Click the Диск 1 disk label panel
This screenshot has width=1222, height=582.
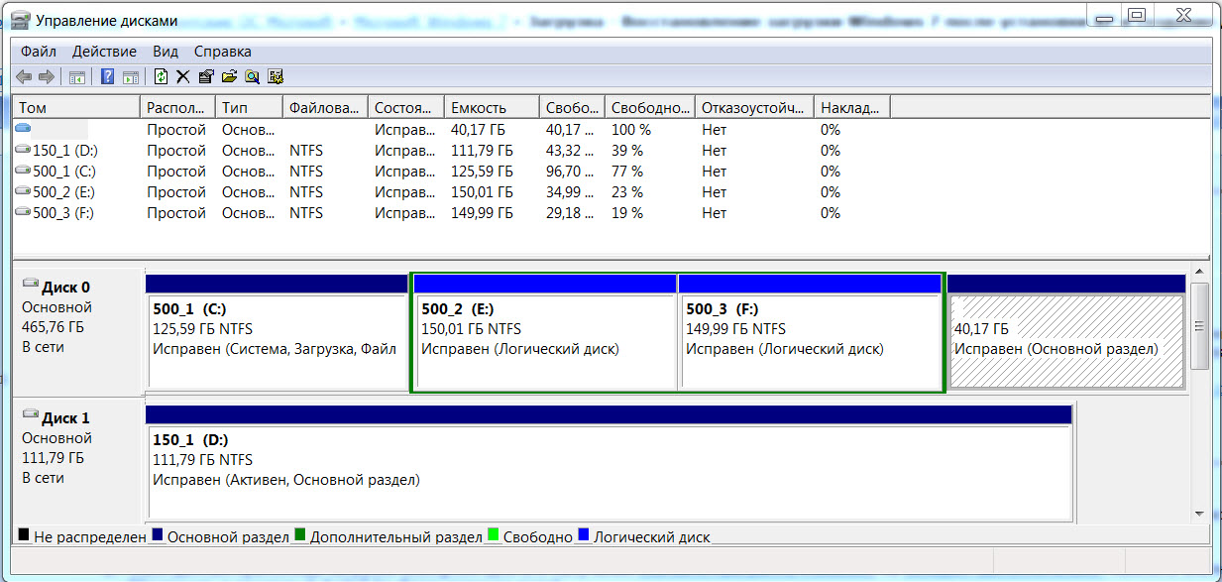(x=77, y=462)
